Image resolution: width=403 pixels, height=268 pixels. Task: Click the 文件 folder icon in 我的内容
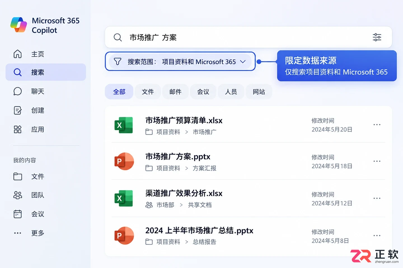18,176
